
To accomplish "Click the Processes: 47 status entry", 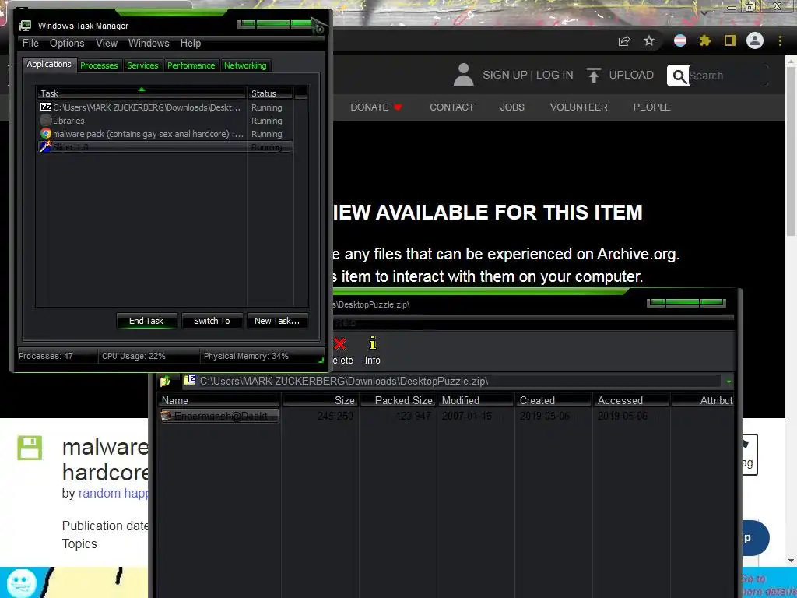I will point(46,356).
